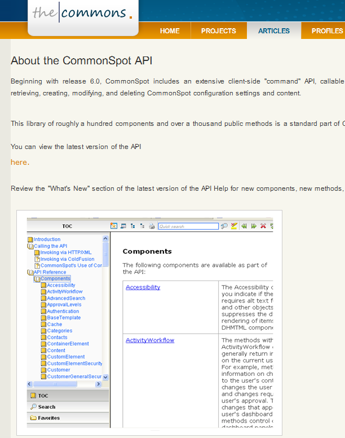The image size is (345, 438).
Task: Select ApprovalLevels tree item
Action: (64, 305)
